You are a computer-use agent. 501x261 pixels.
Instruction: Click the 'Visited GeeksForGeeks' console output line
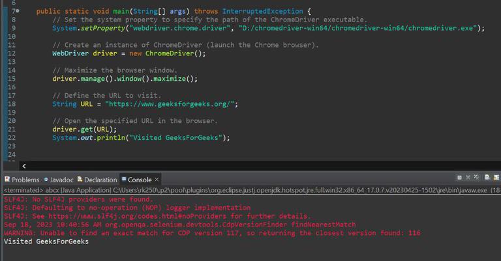click(46, 241)
